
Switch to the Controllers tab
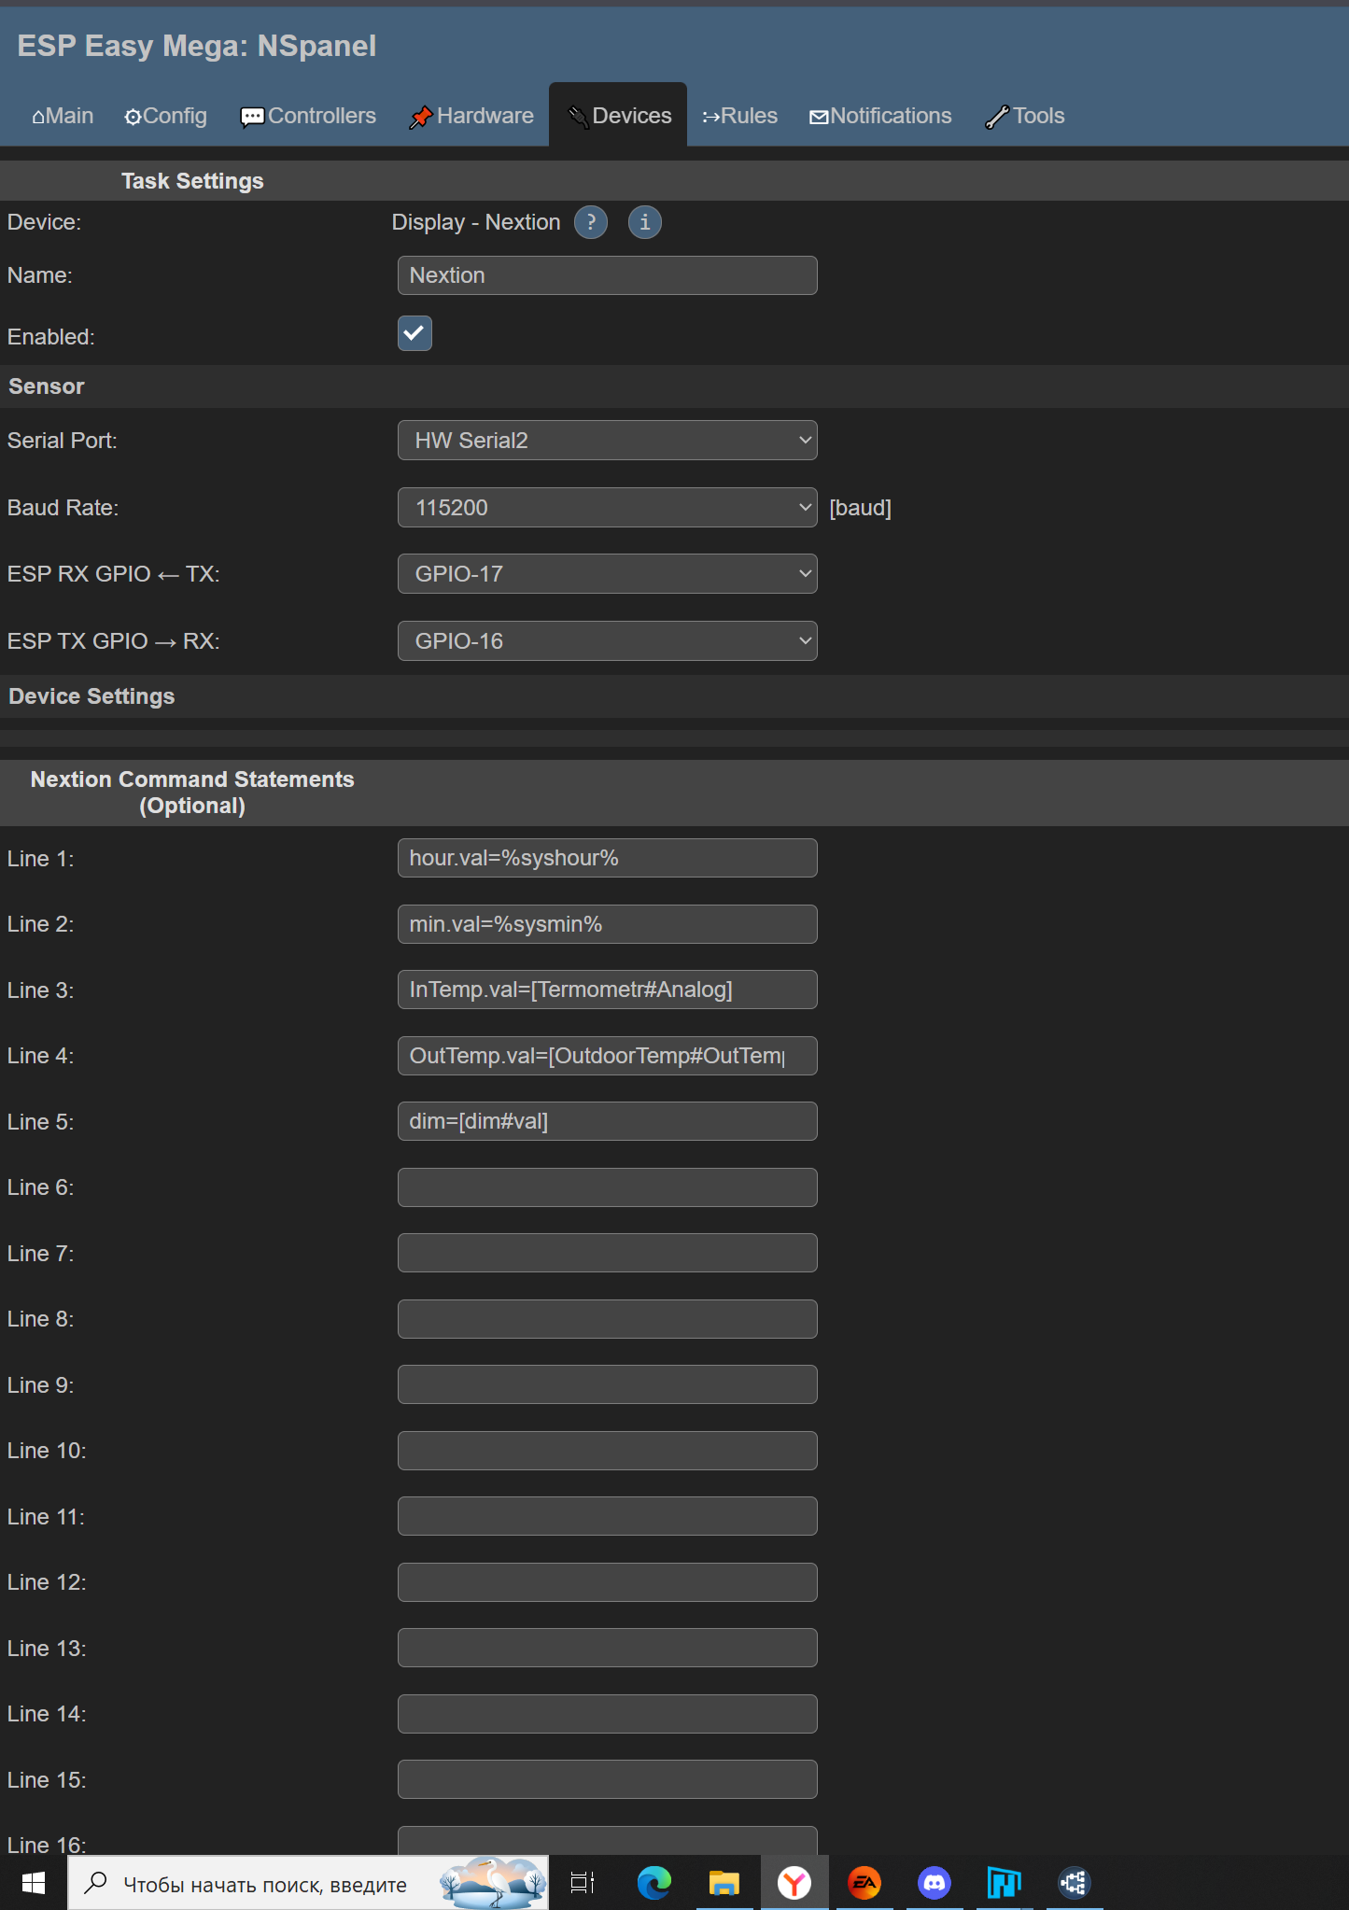[x=308, y=116]
